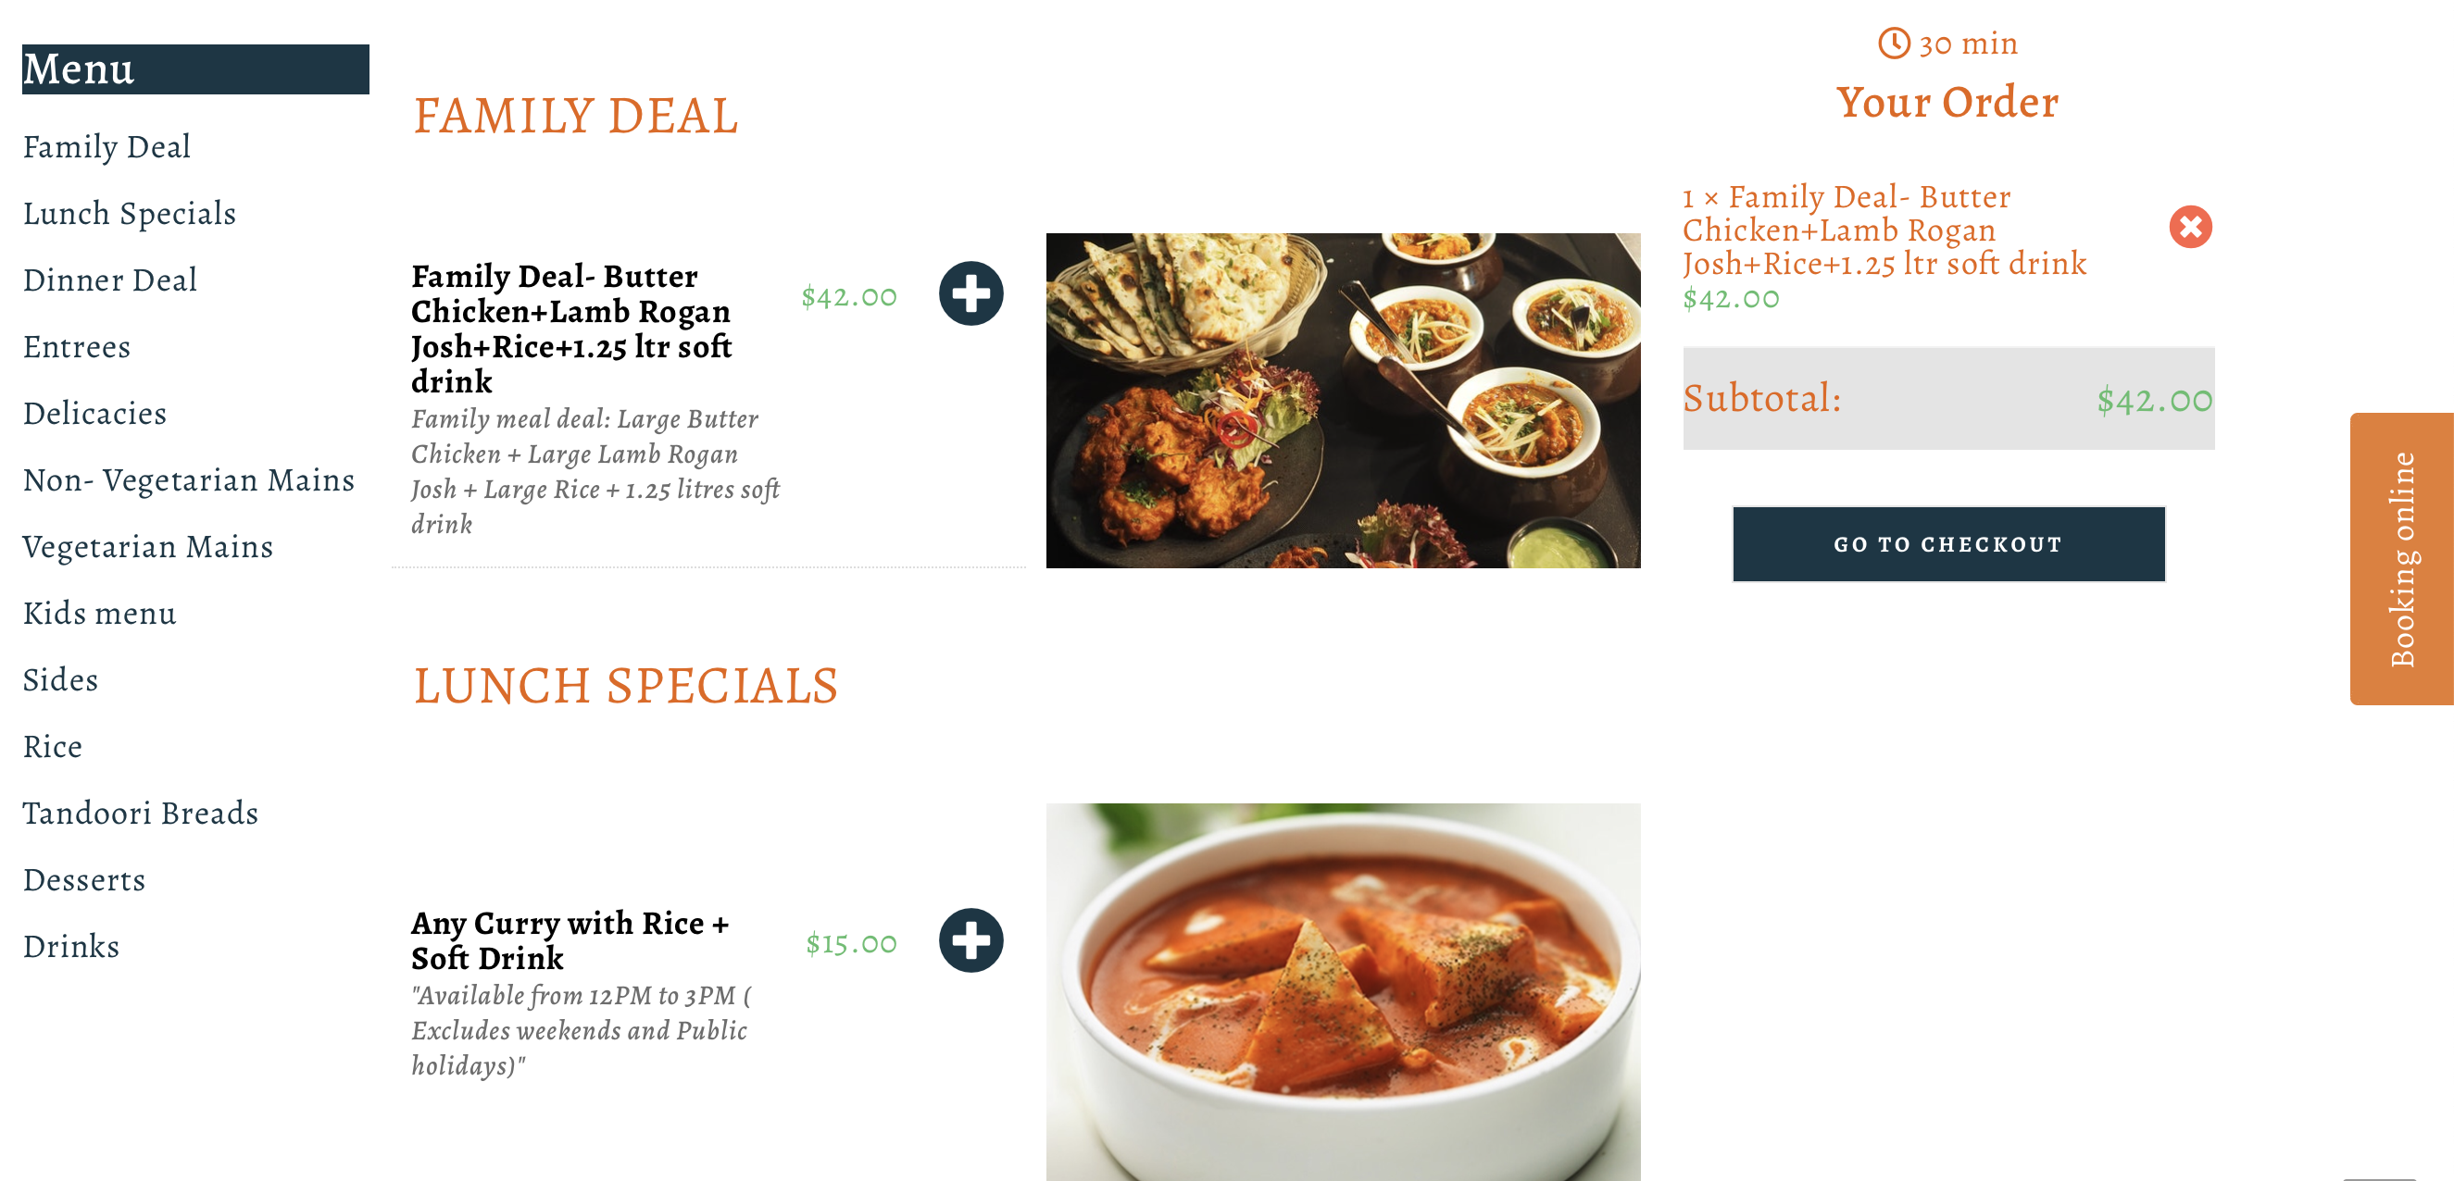Open the Booking online side tab
Screen dimensions: 2454x1181
pos(2401,558)
